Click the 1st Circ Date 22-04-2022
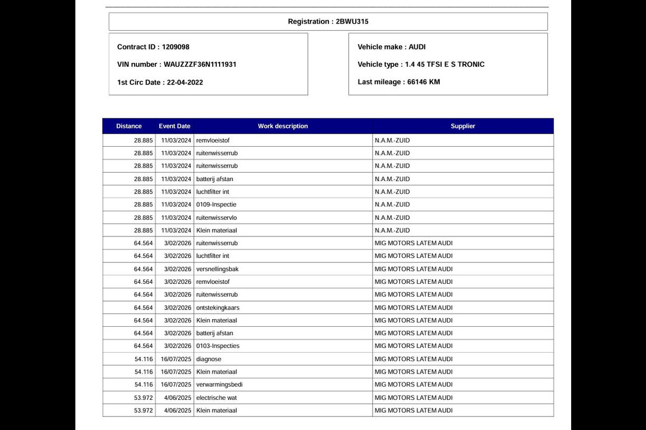 160,82
